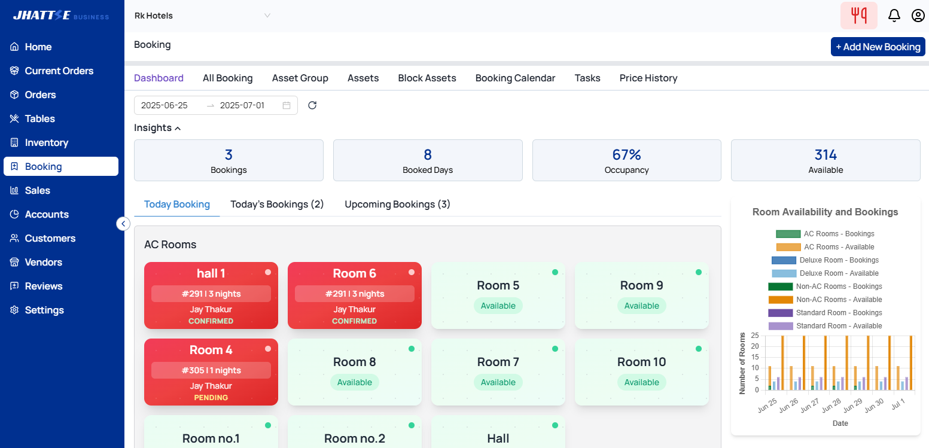Open the Price History tab
Viewport: 929px width, 448px height.
tap(648, 78)
